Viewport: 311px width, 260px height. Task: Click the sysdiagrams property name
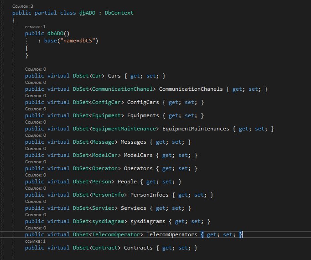click(148, 221)
